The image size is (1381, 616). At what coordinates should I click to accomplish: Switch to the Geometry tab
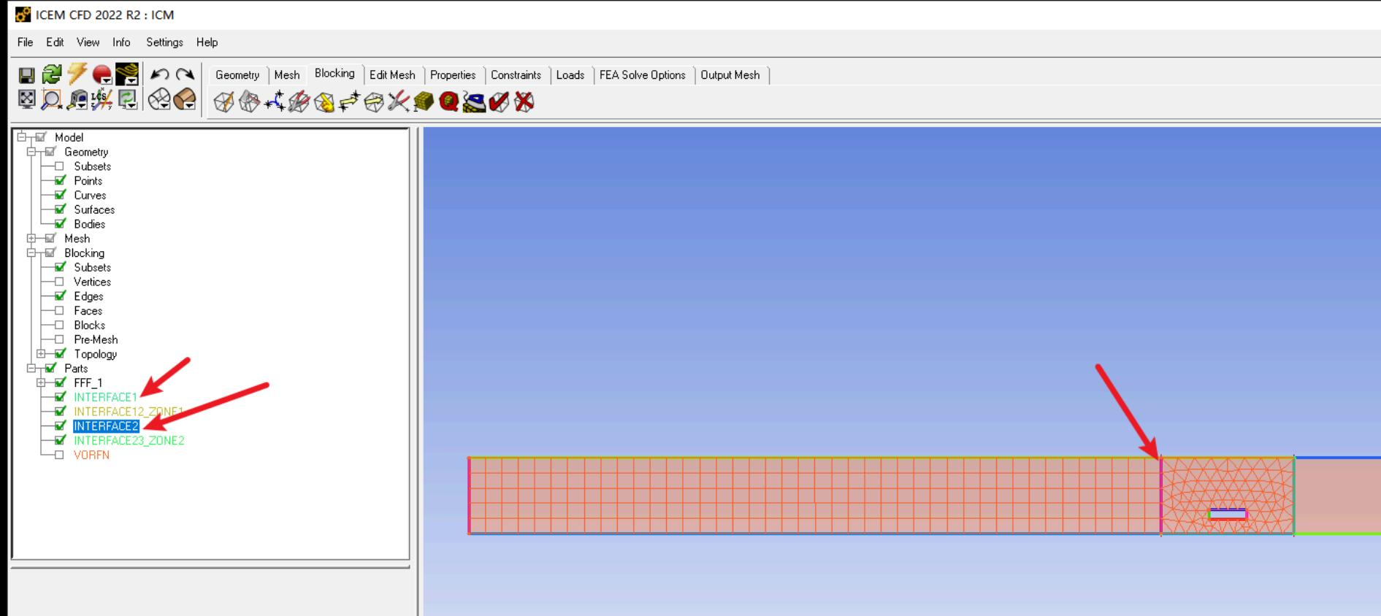point(237,75)
